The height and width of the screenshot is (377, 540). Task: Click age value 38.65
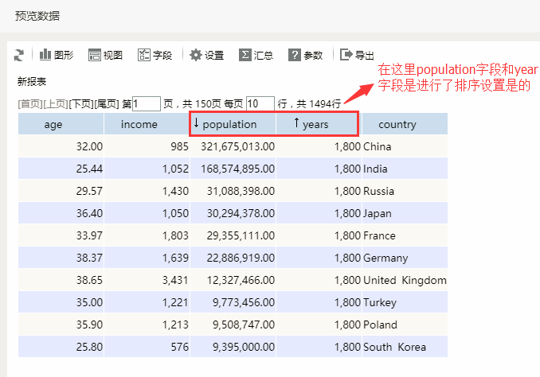(89, 280)
